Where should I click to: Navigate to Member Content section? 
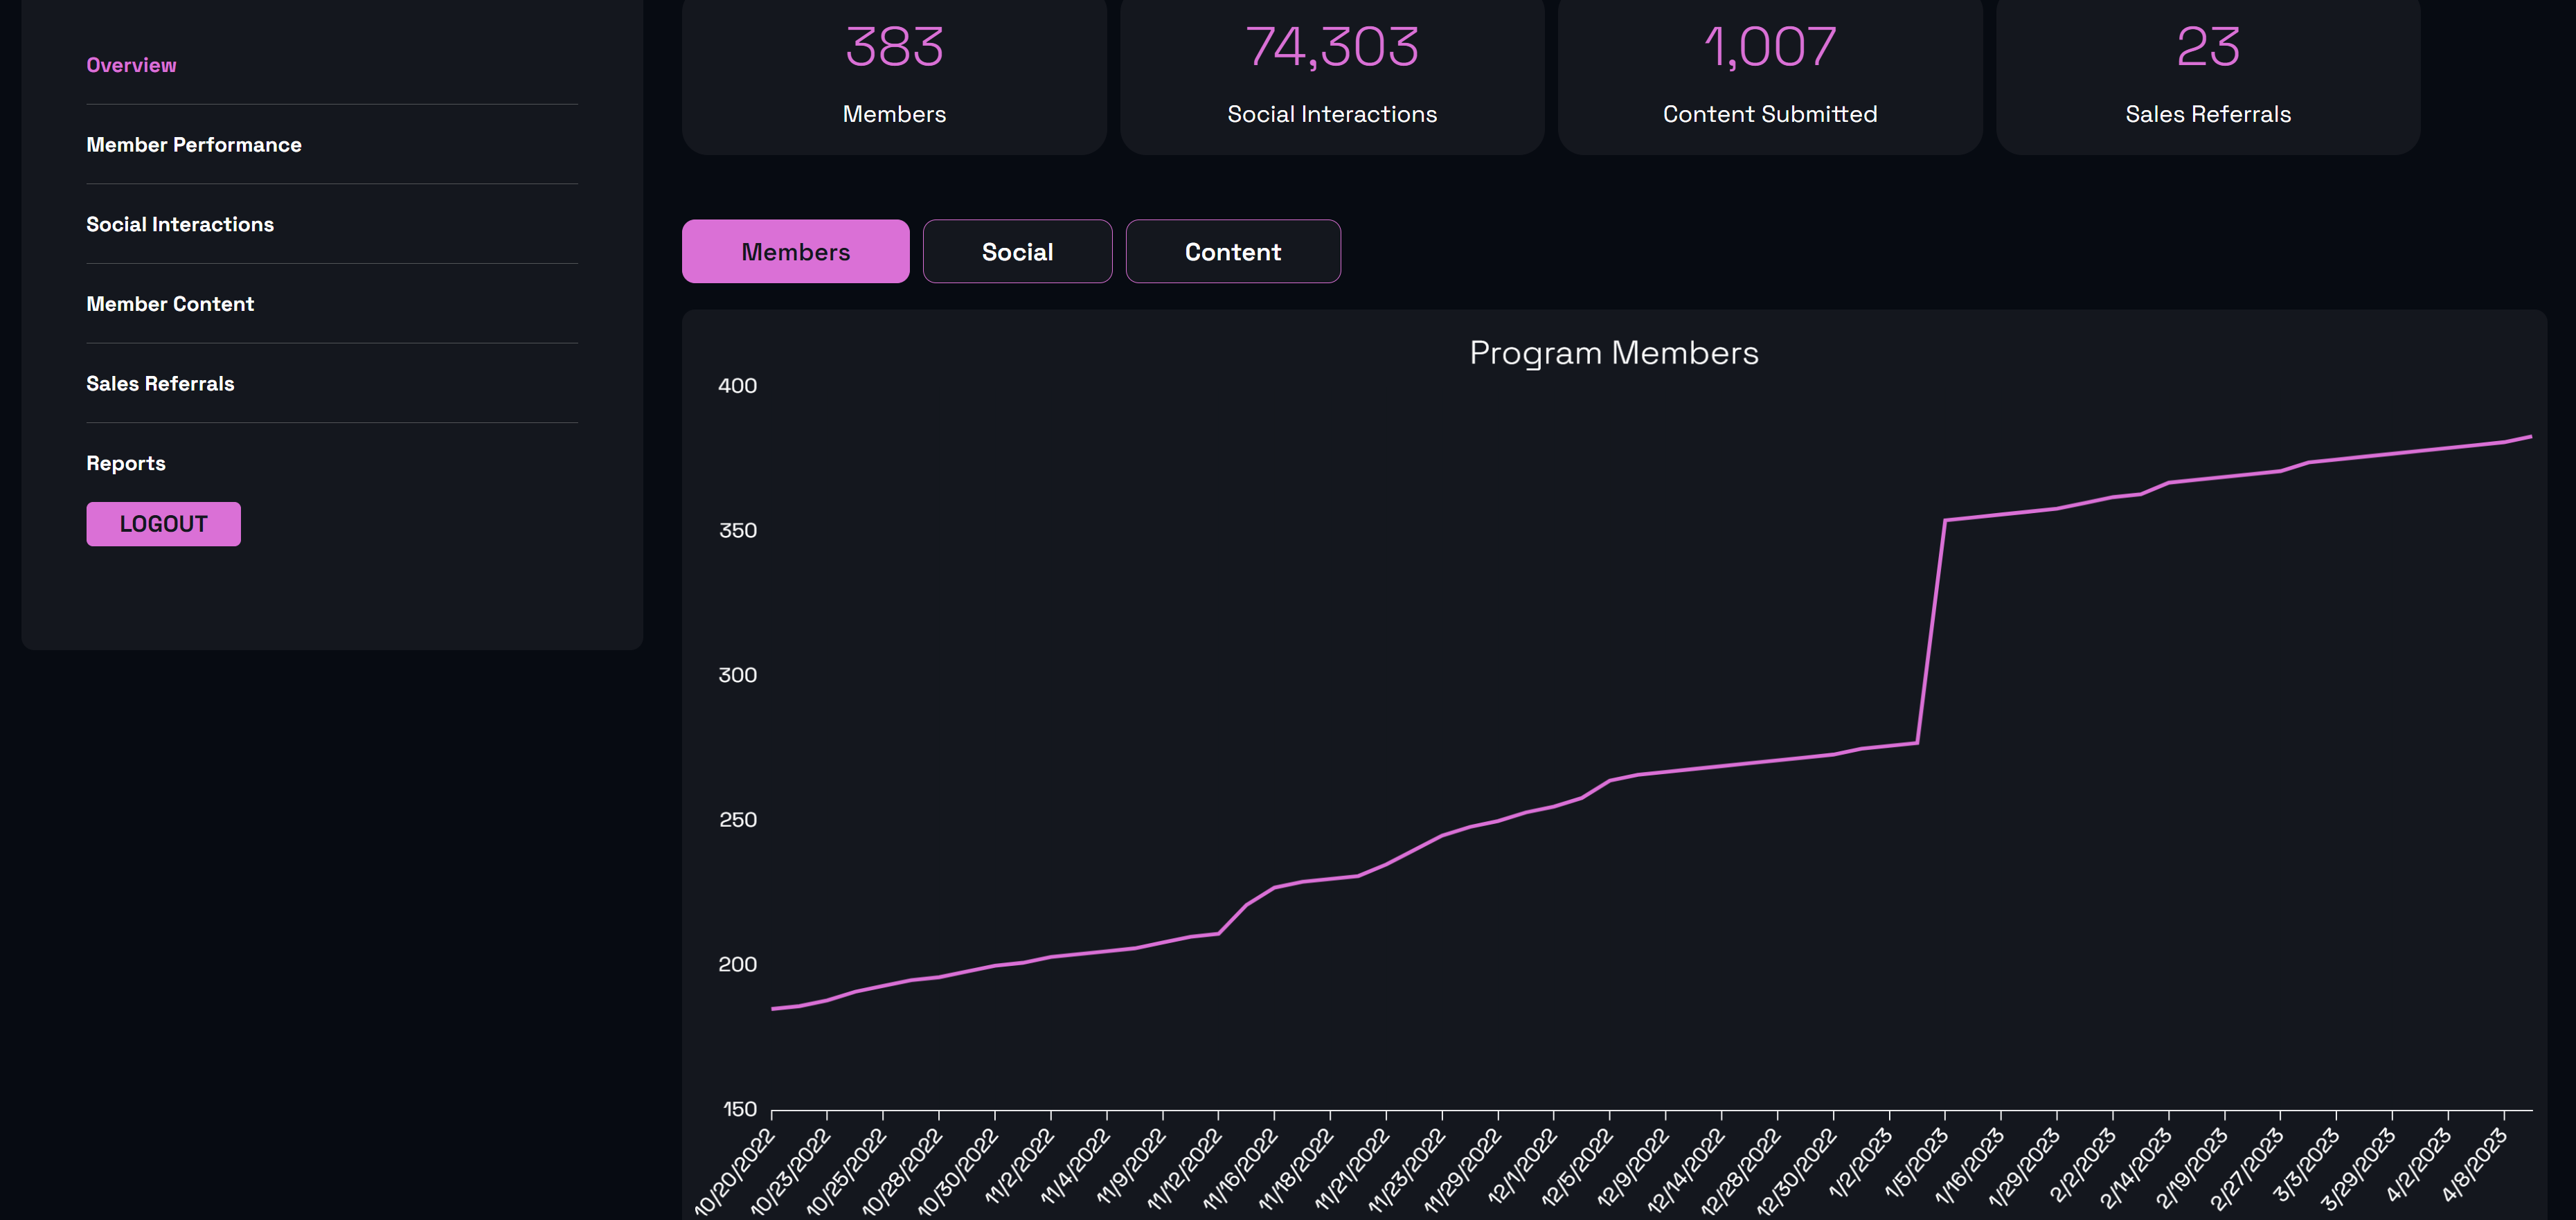tap(170, 304)
